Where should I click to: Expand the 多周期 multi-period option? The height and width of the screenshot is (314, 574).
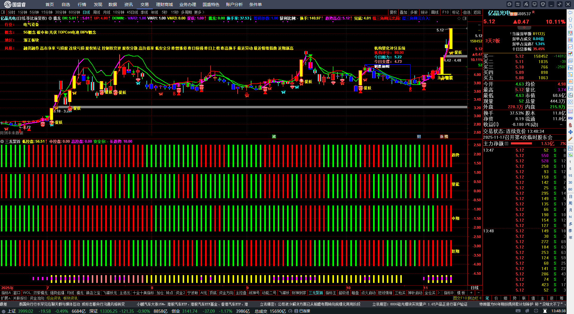point(186,12)
